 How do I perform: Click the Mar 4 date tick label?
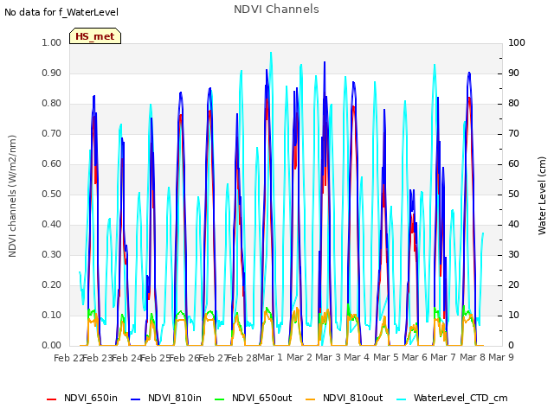pos(357,357)
